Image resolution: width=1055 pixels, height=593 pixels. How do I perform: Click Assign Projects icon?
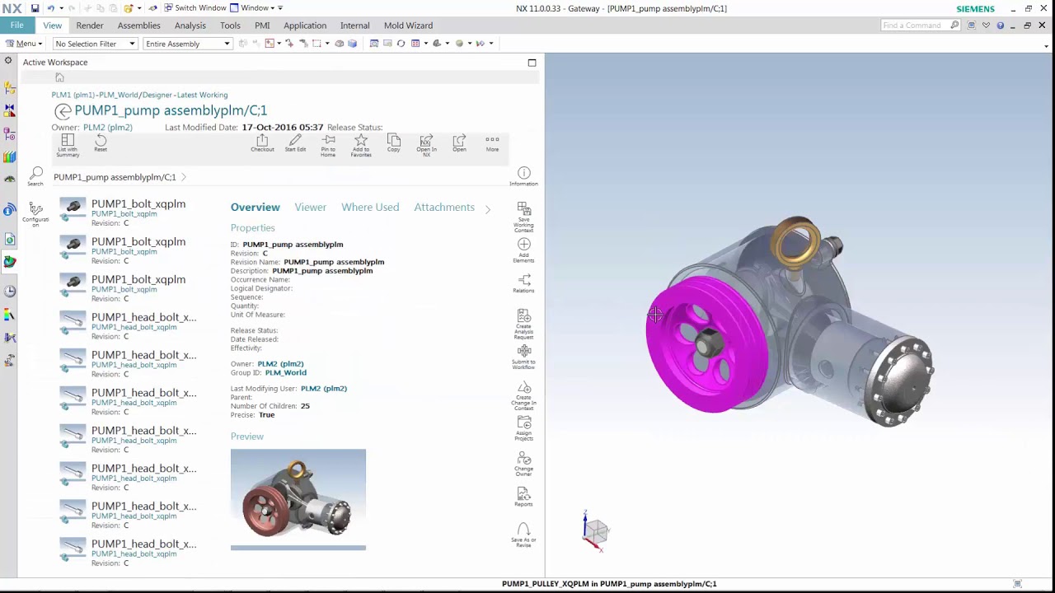tap(523, 429)
